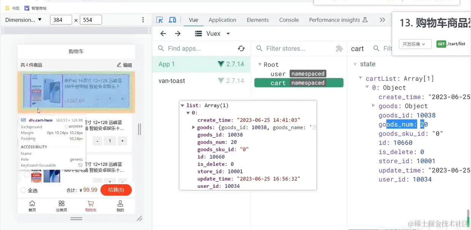Click the flask icon beside Performance insights
The width and height of the screenshot is (471, 230).
coord(365,20)
